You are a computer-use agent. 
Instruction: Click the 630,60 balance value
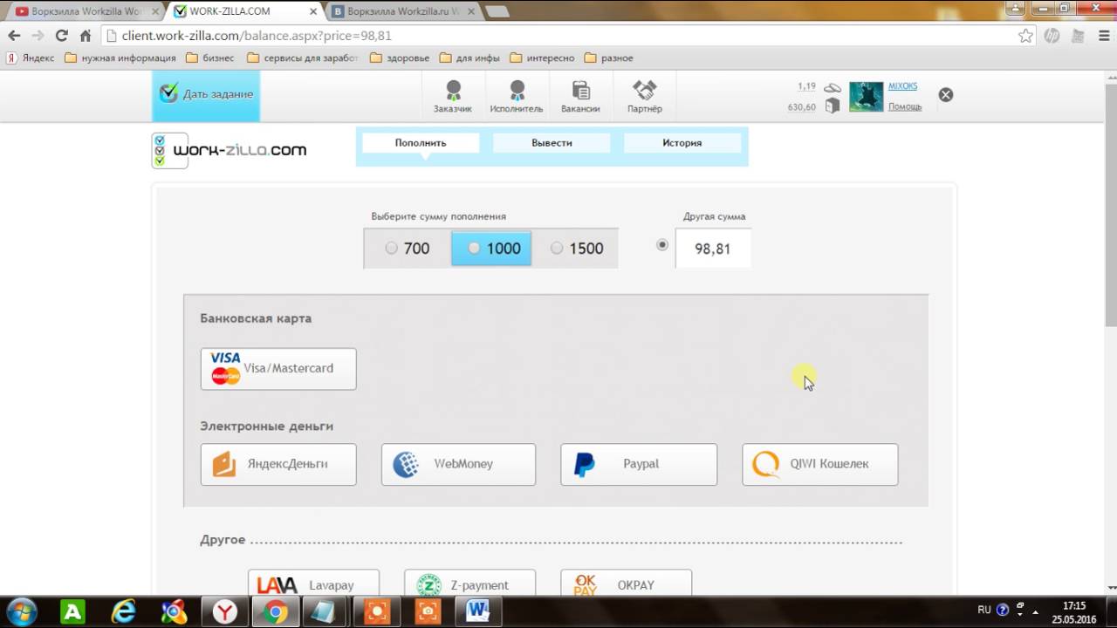(801, 107)
